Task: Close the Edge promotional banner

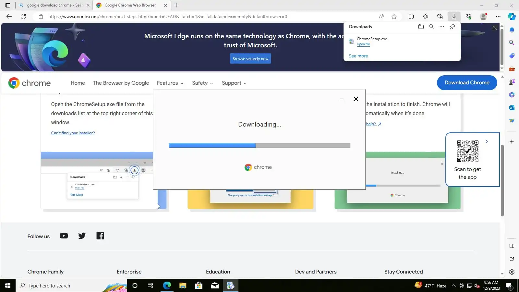Action: pos(495,28)
